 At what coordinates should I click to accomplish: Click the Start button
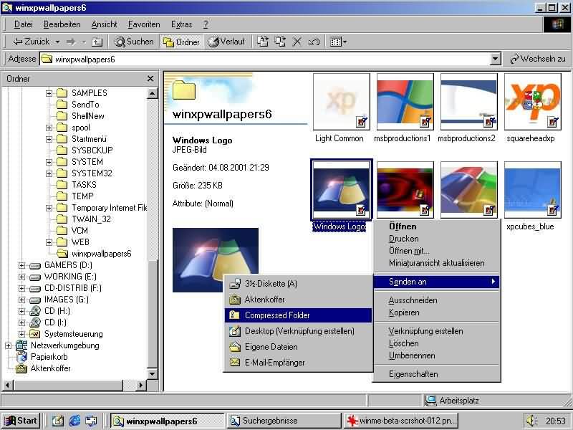click(x=20, y=421)
